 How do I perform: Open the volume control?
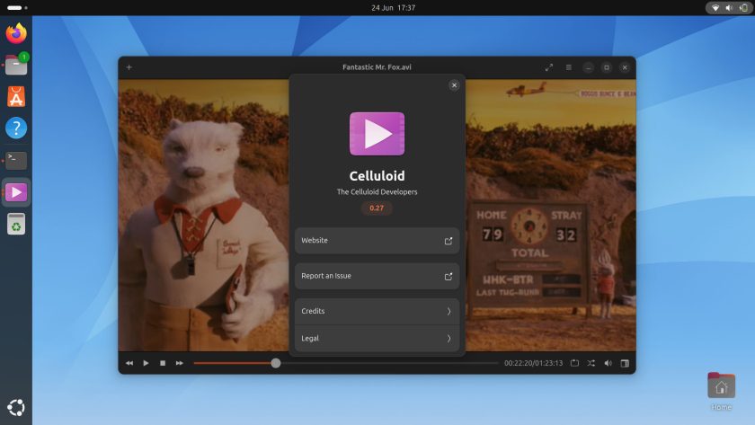(608, 363)
